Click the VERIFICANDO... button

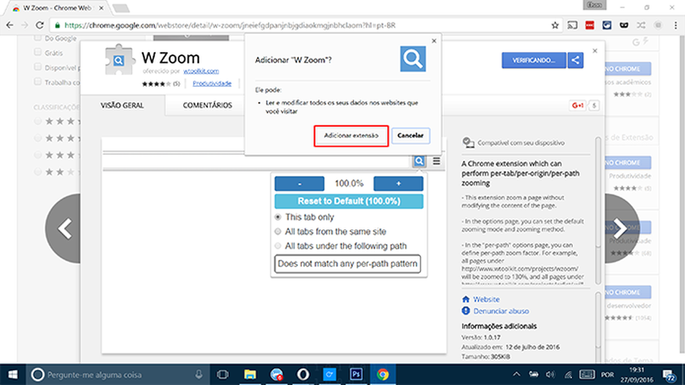pos(533,60)
